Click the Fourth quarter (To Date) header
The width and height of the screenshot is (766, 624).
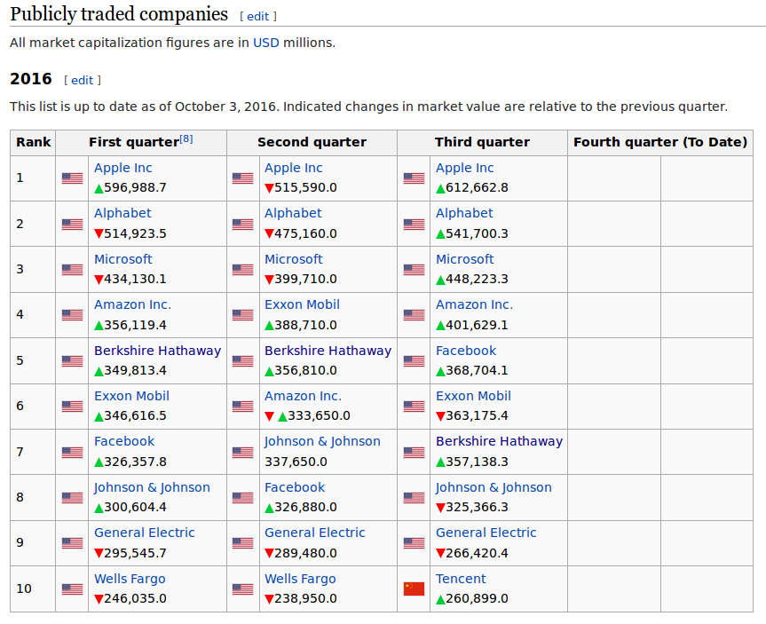point(660,143)
